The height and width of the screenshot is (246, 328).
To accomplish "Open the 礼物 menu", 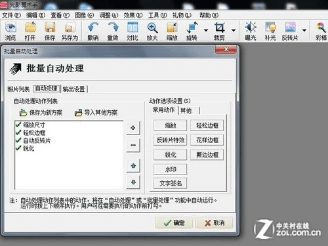I will pos(182,15).
